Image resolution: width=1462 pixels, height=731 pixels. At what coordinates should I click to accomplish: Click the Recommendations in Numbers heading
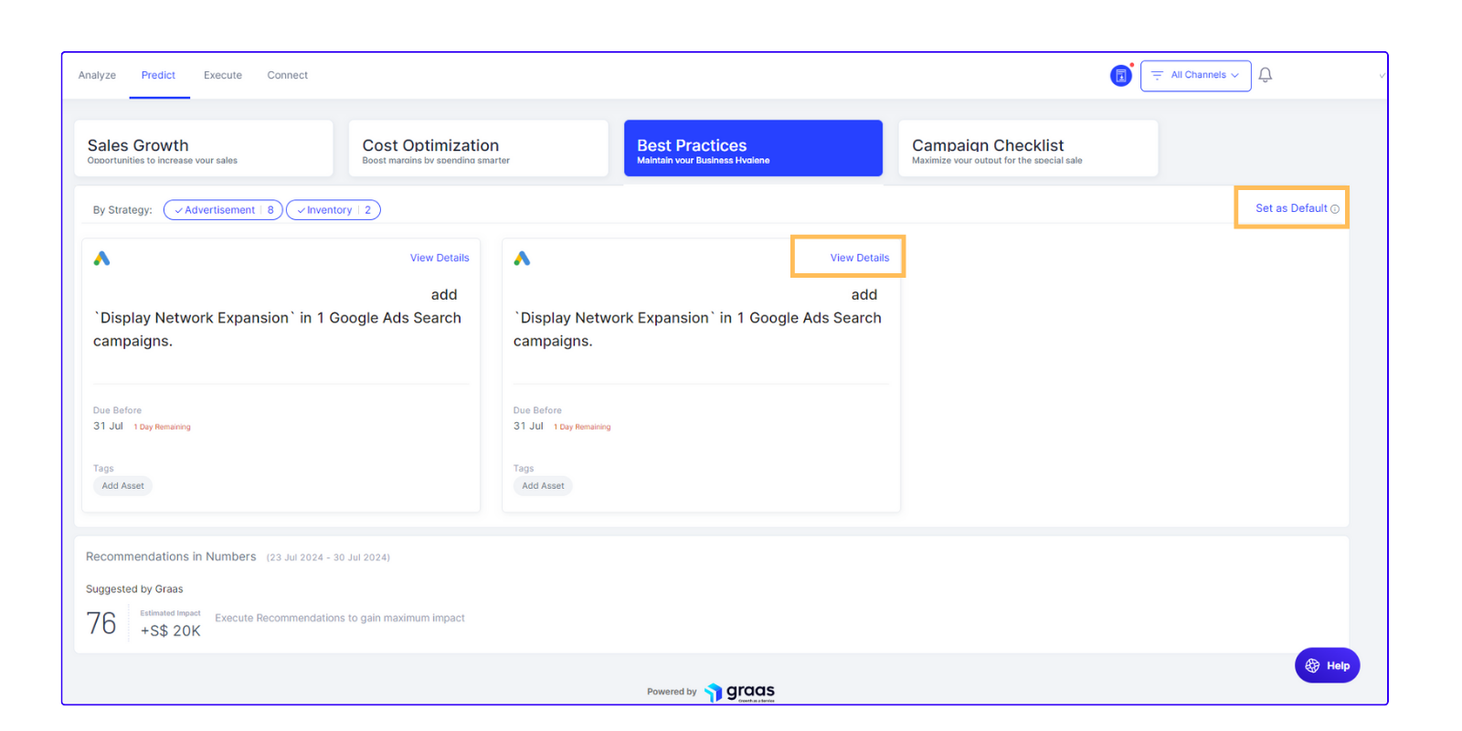coord(171,556)
